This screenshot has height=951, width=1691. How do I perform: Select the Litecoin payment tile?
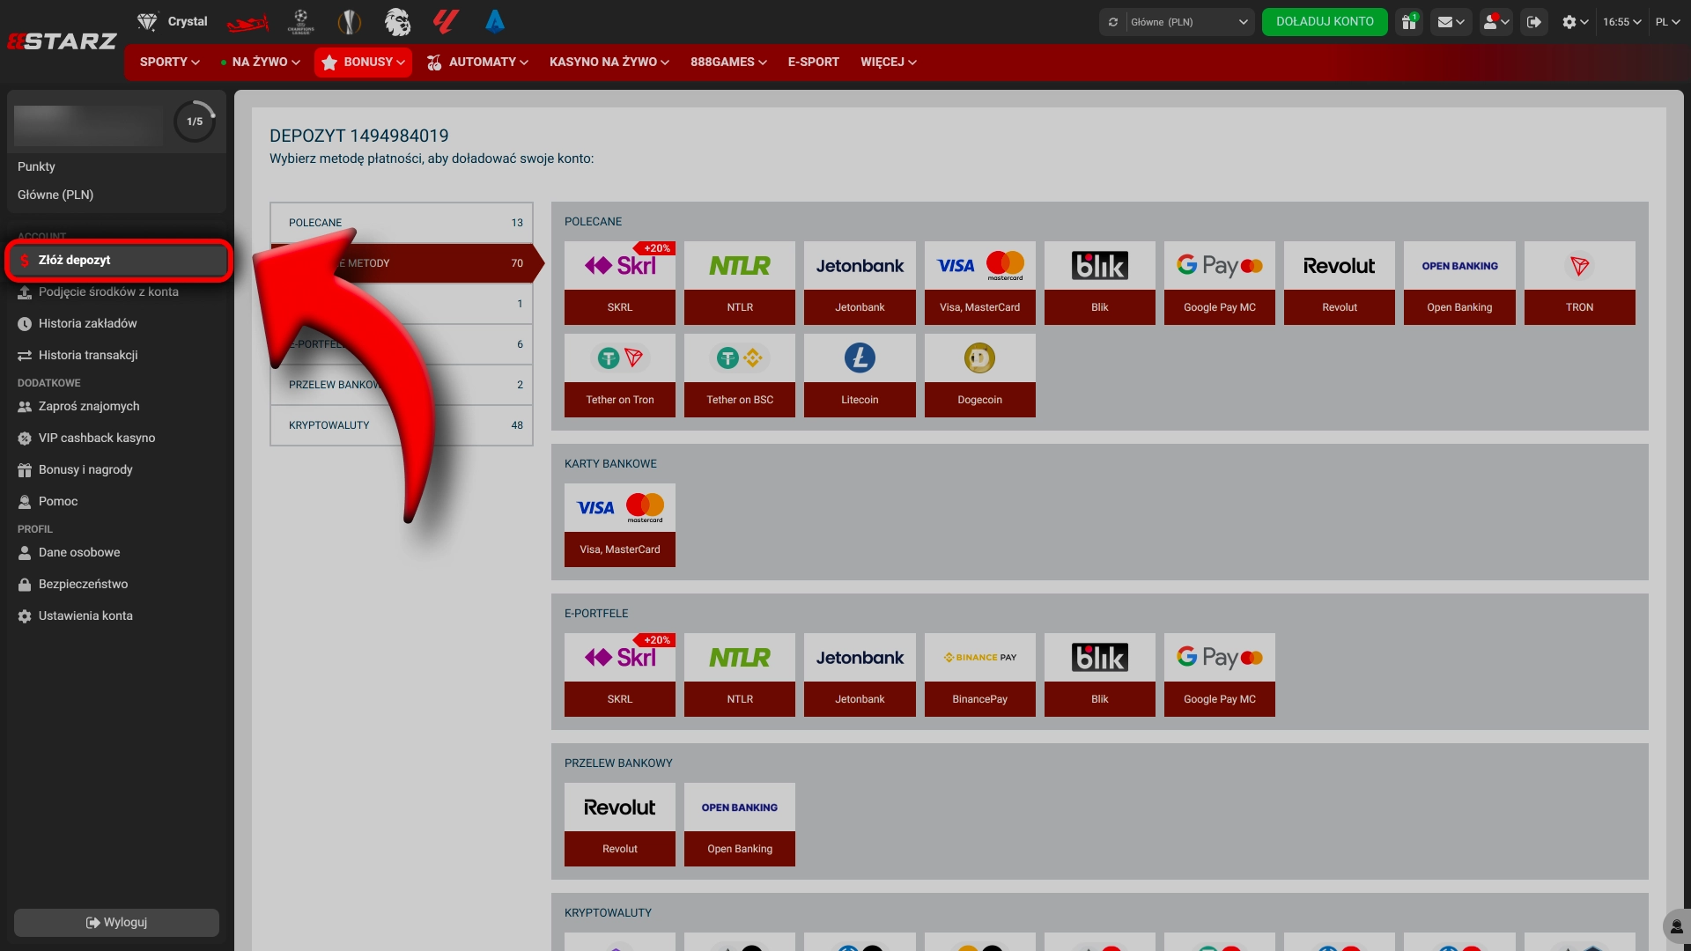[860, 375]
